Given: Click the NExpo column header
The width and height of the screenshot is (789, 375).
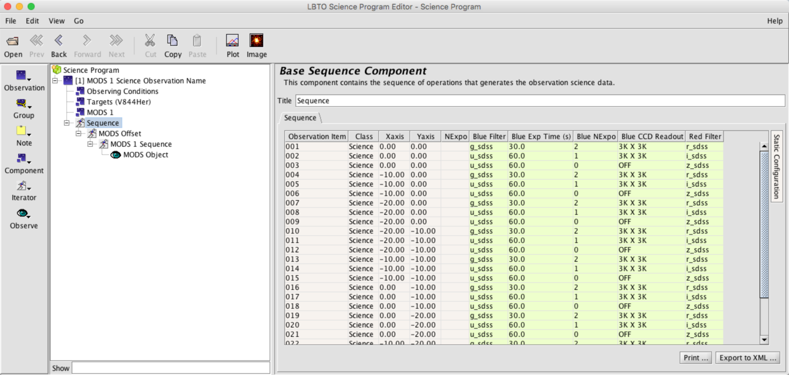Looking at the screenshot, I should [455, 136].
